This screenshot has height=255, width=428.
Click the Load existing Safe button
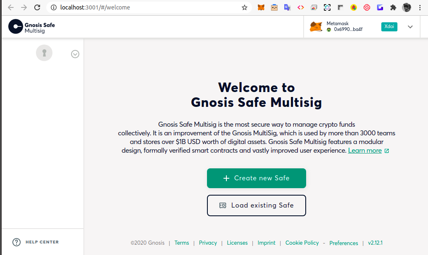coord(256,205)
